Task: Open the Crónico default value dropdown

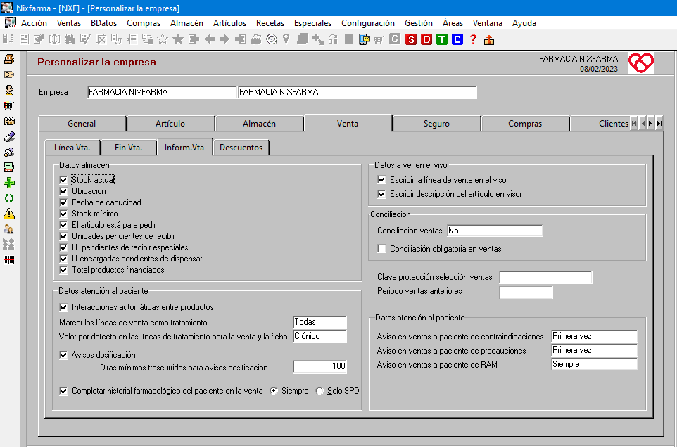Action: (319, 336)
